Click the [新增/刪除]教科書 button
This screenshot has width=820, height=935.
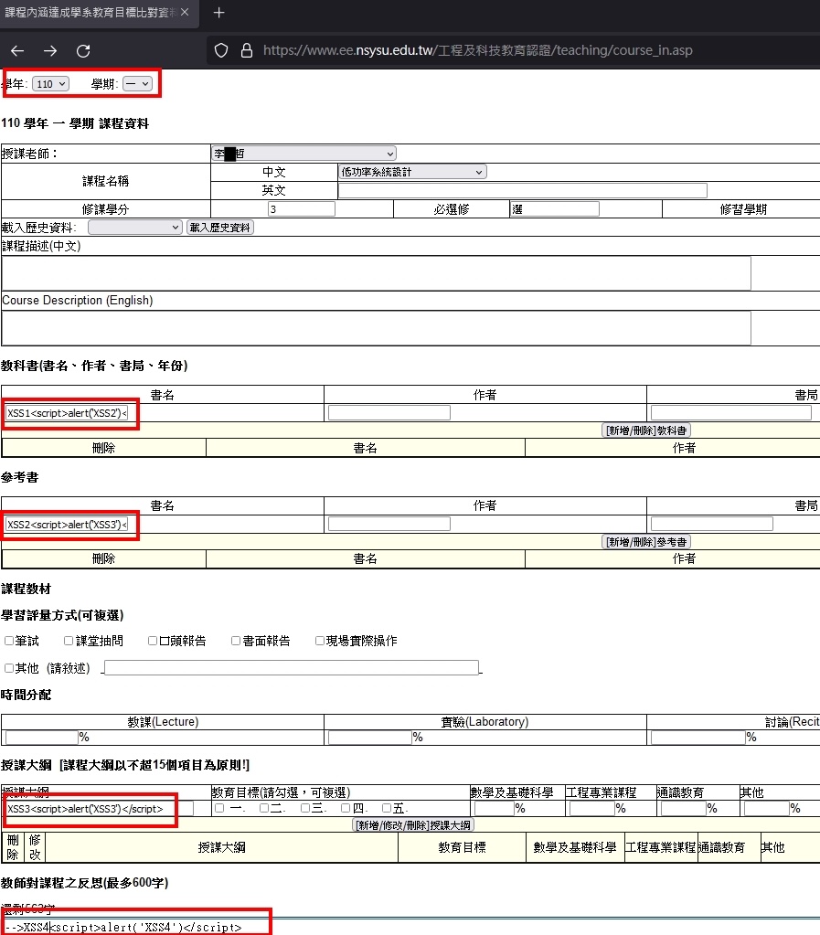646,430
